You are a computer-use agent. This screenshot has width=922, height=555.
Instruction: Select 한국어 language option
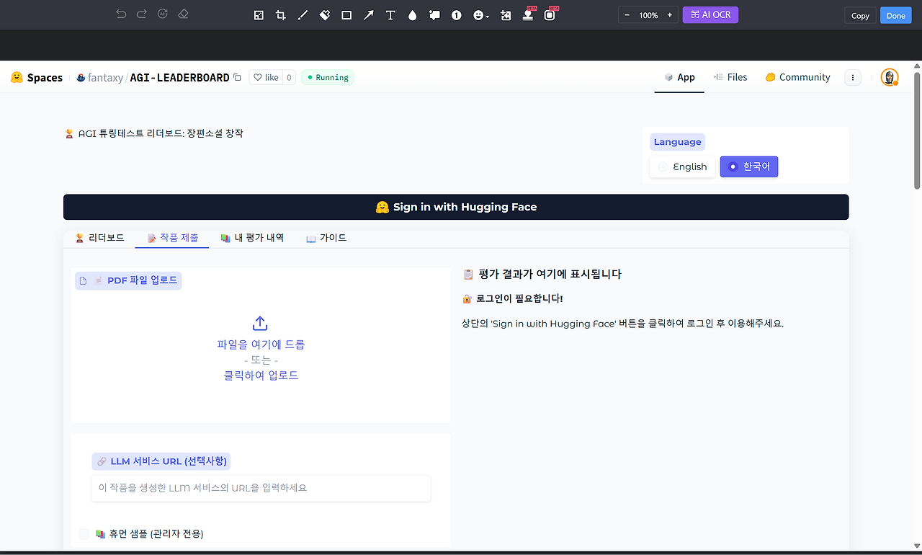tap(749, 166)
